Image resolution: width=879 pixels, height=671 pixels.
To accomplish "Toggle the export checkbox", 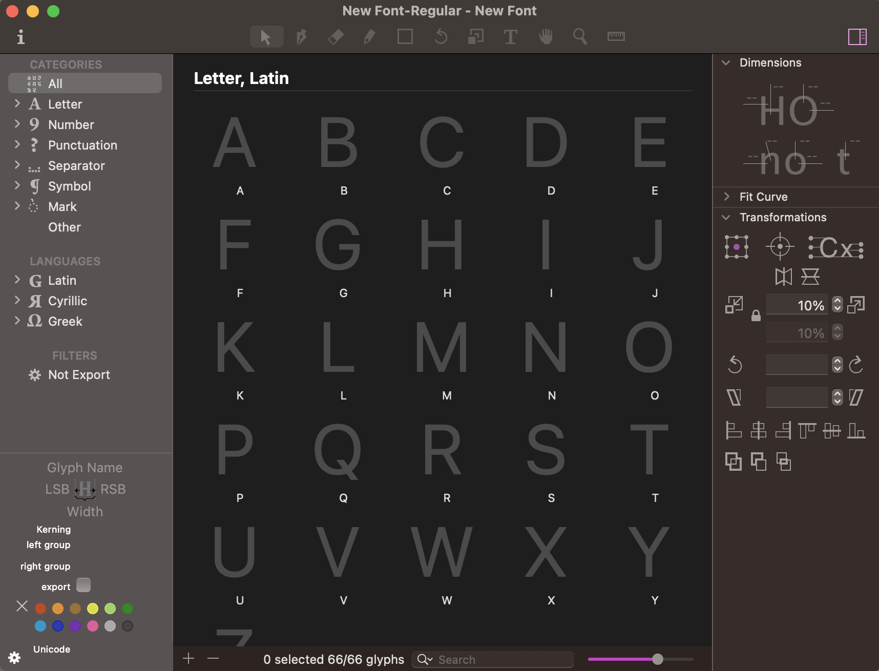I will coord(83,585).
